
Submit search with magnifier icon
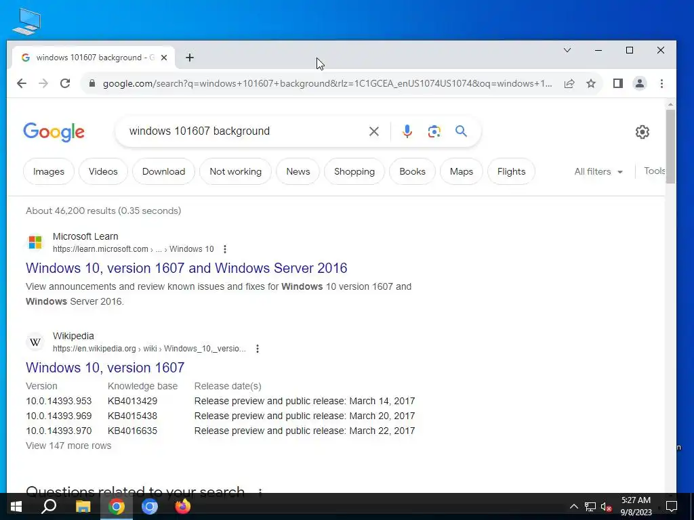pos(461,131)
